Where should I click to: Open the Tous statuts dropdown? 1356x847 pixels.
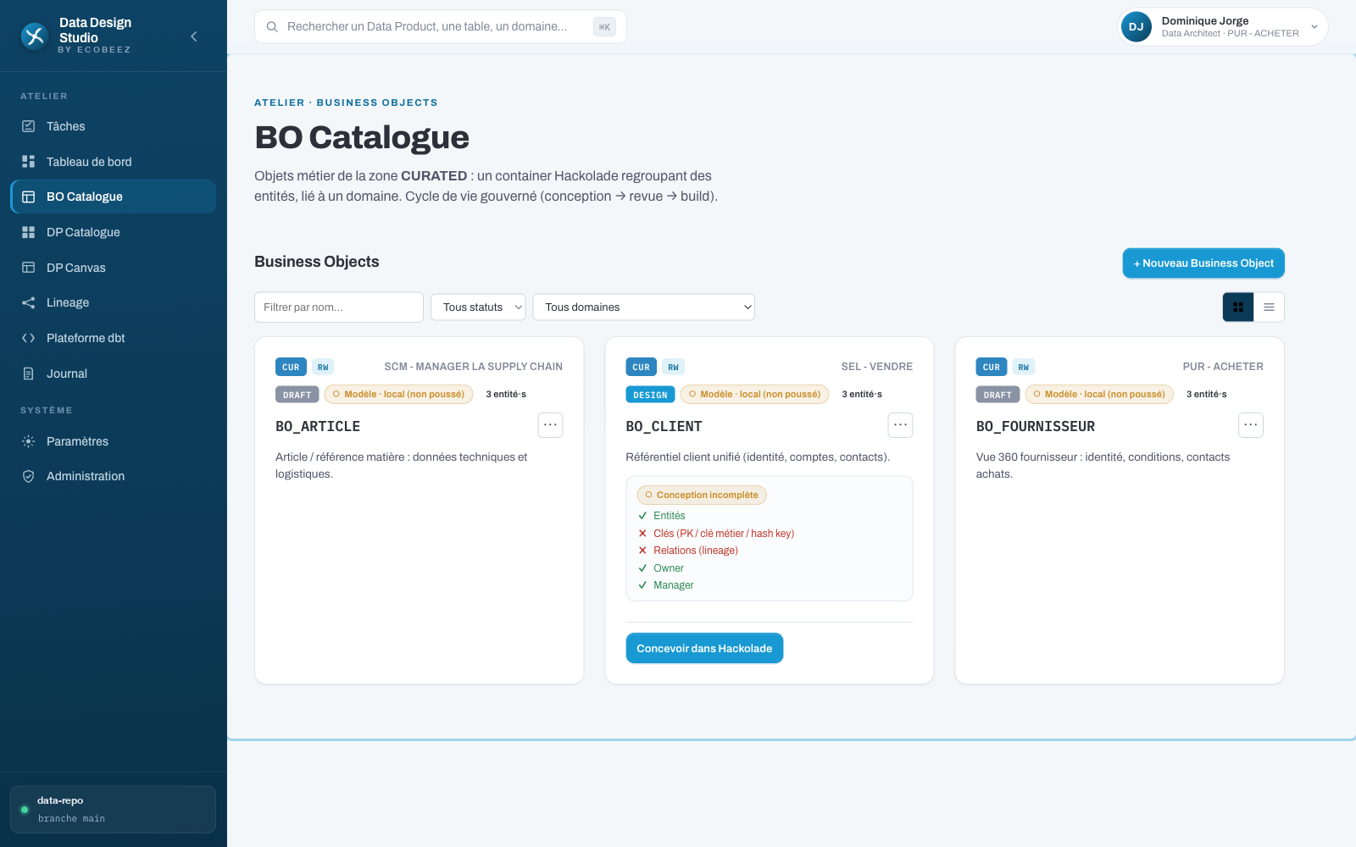[x=478, y=307]
